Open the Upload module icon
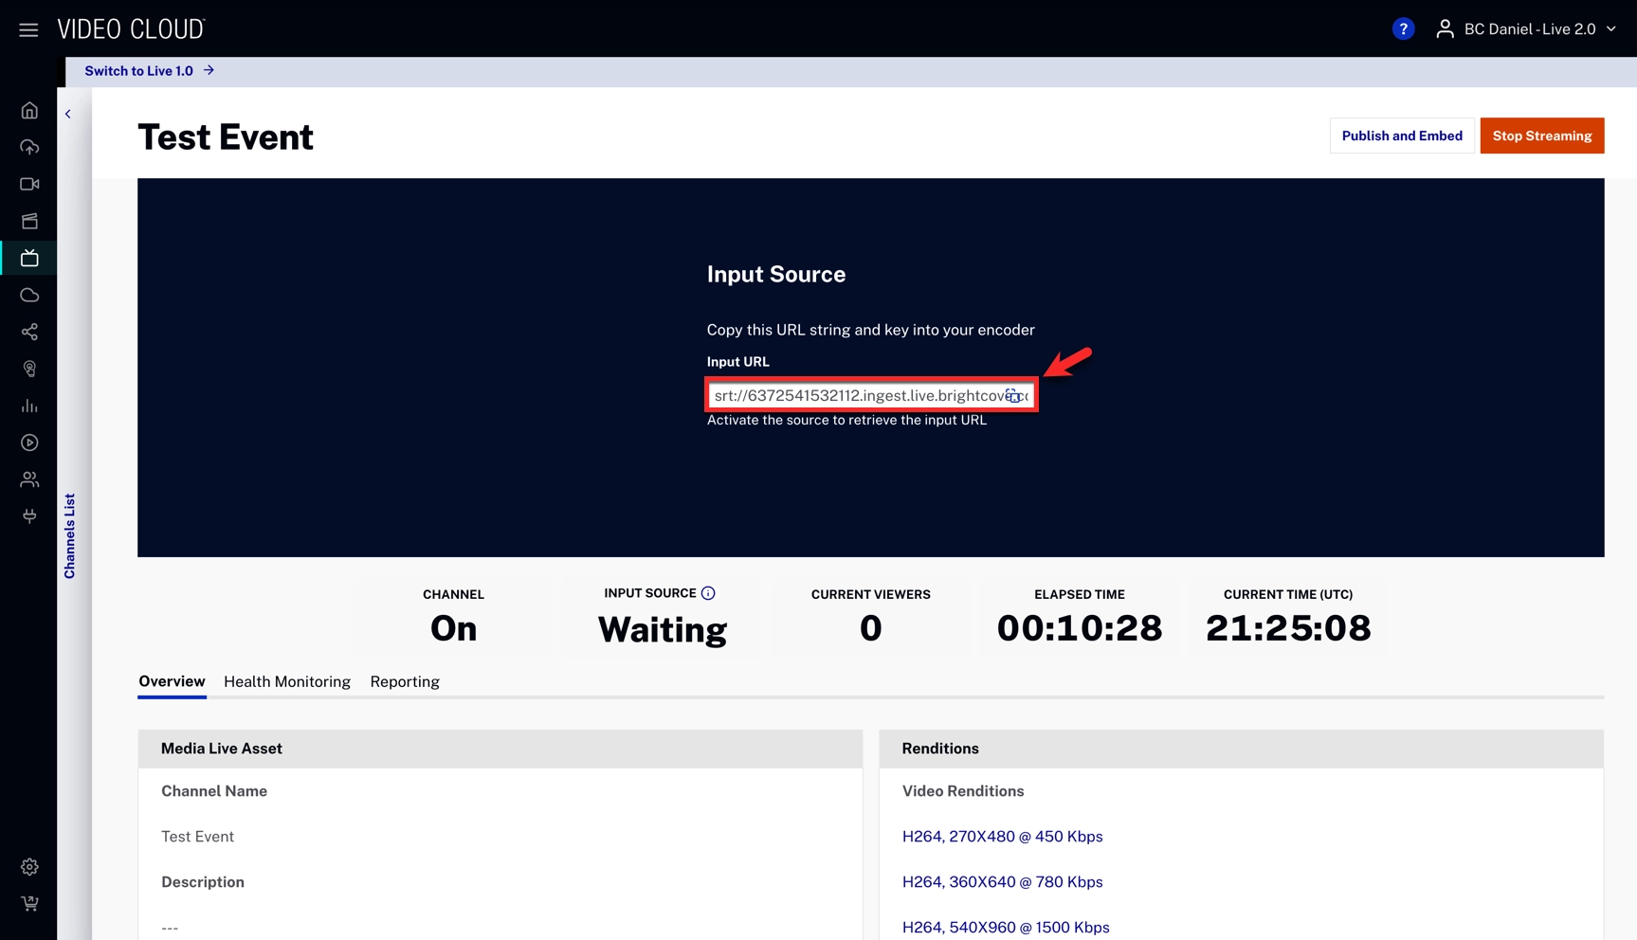 [x=29, y=147]
